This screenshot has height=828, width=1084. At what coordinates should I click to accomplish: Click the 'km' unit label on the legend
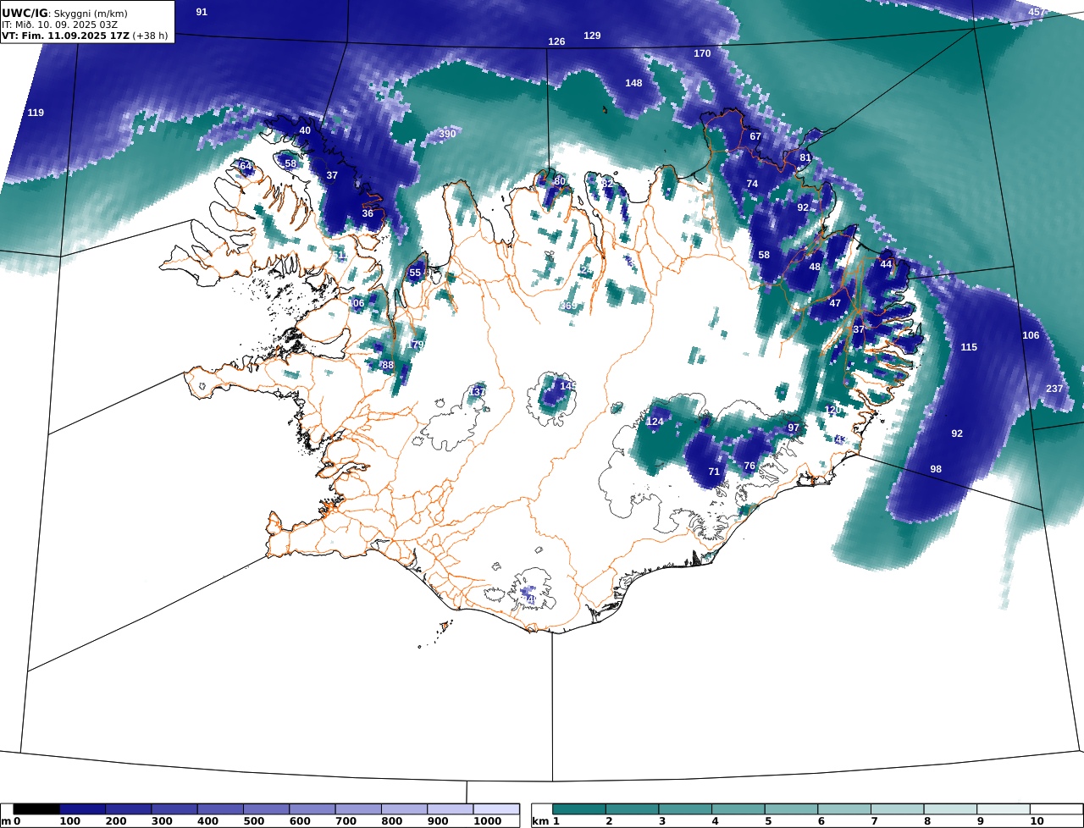(x=540, y=821)
